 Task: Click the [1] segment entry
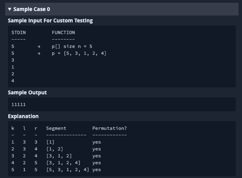pos(50,142)
